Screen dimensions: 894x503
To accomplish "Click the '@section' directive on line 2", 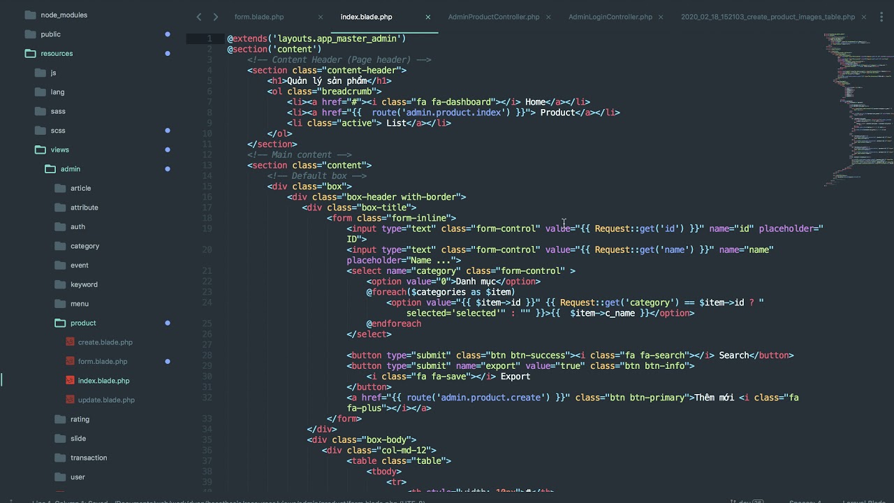I will pyautogui.click(x=247, y=50).
